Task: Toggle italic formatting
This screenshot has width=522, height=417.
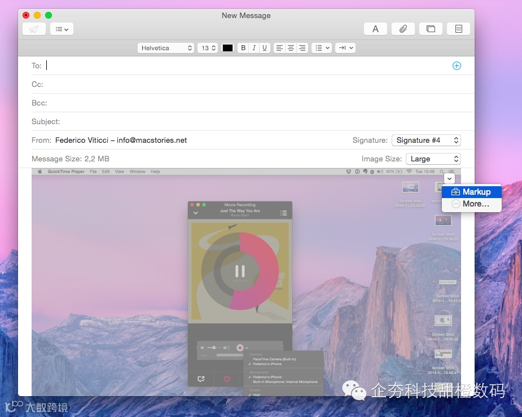Action: [x=254, y=48]
